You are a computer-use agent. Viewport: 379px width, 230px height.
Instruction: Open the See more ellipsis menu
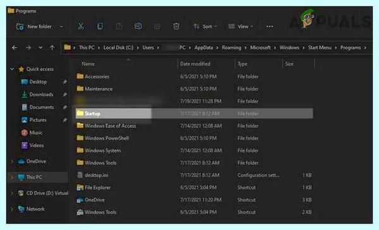pyautogui.click(x=270, y=27)
